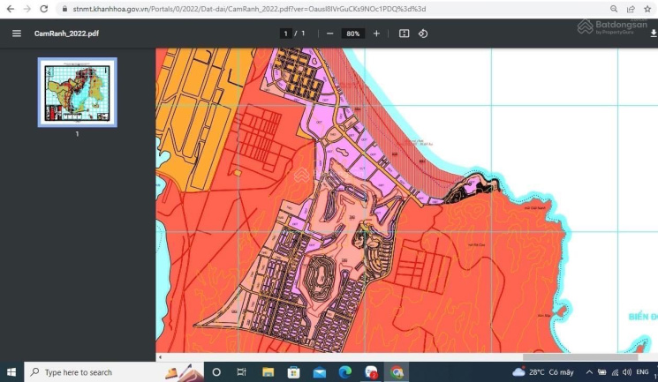658x382 pixels.
Task: Zoom in using the plus icon
Action: (x=376, y=34)
